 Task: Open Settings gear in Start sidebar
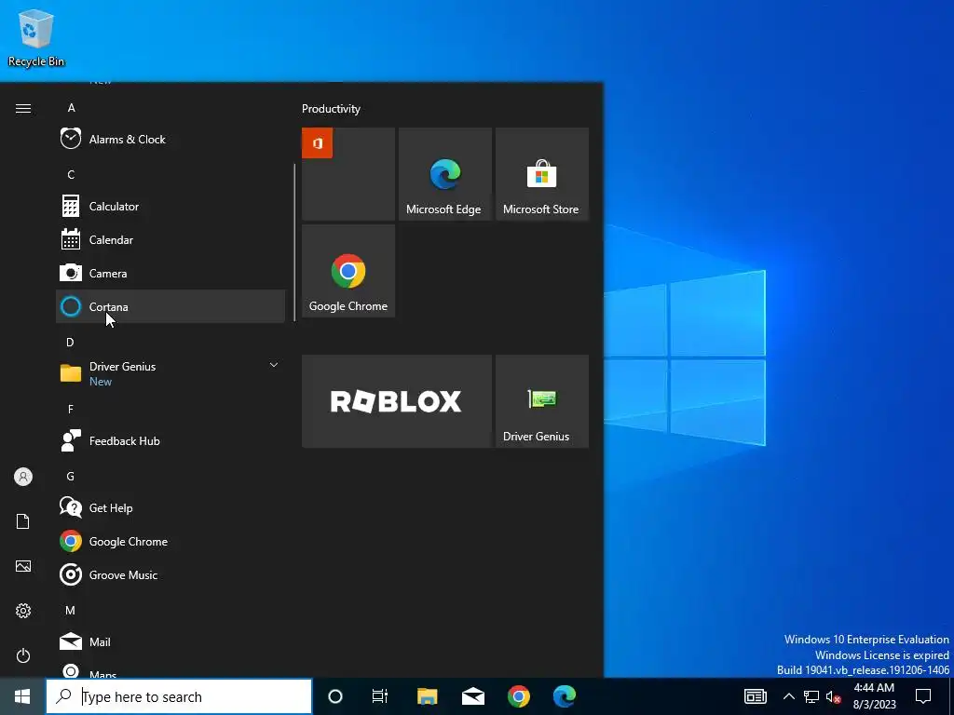coord(23,611)
